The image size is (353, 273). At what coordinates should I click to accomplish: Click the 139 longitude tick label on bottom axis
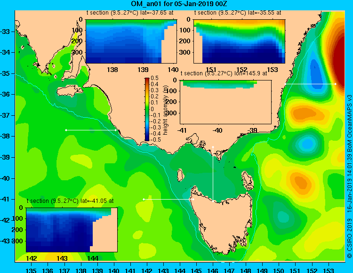97,271
